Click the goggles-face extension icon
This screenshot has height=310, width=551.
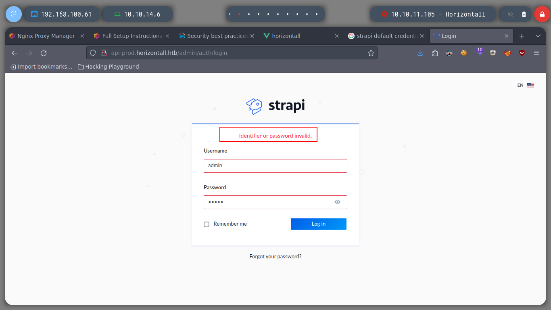click(x=449, y=53)
